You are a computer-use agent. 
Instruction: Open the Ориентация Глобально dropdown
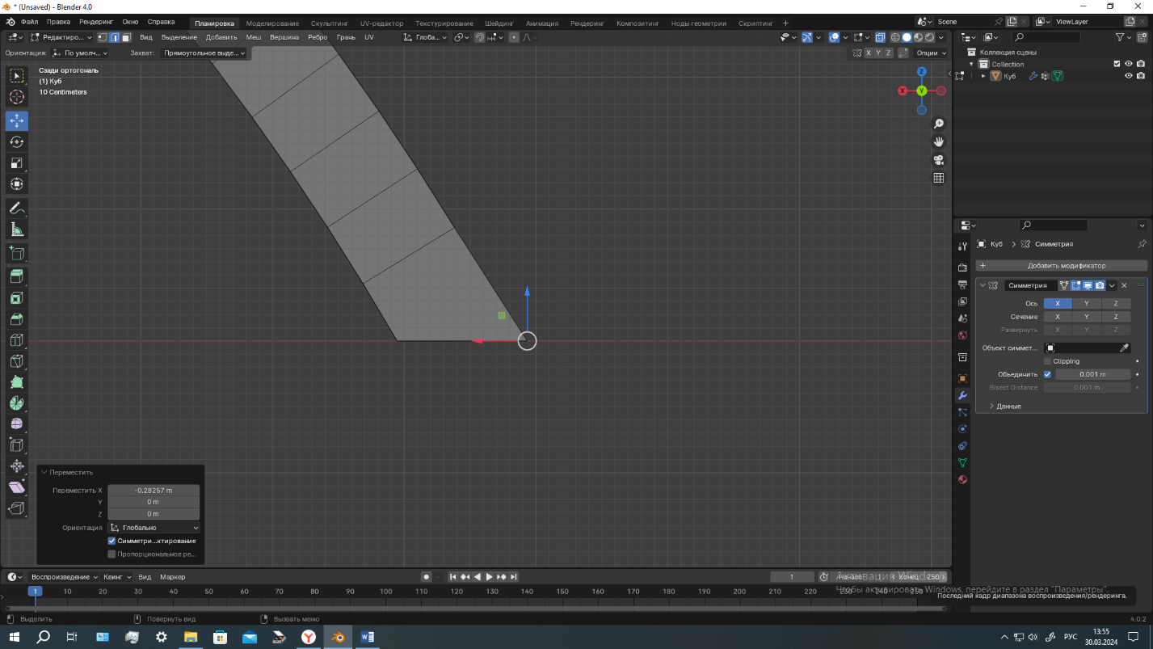pyautogui.click(x=154, y=528)
